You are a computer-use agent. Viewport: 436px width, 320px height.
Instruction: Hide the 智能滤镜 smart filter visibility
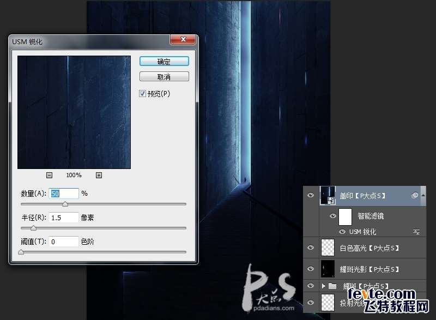[332, 216]
